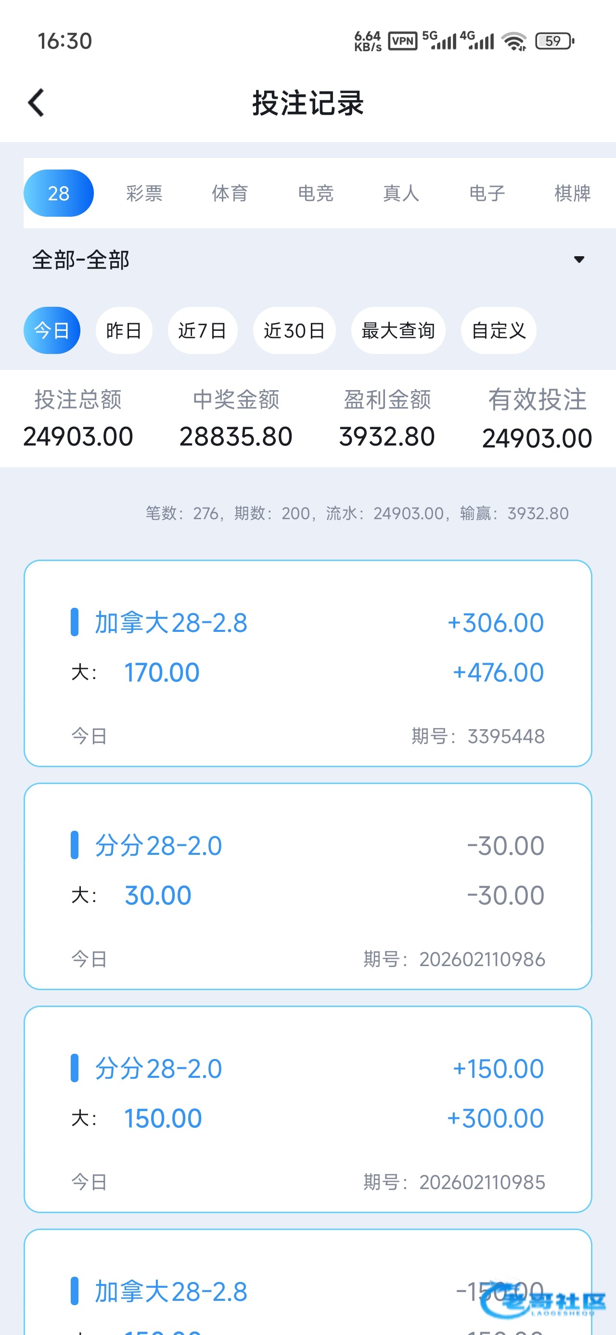Choose the 昨日 date filter
Screen dimensions: 616x1335
[x=124, y=331]
